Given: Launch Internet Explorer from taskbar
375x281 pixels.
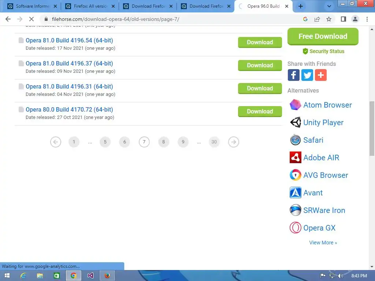Looking at the screenshot, I should pyautogui.click(x=23, y=276).
